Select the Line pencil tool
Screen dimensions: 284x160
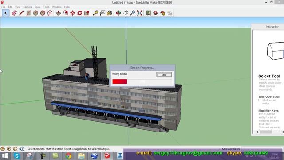[21, 13]
